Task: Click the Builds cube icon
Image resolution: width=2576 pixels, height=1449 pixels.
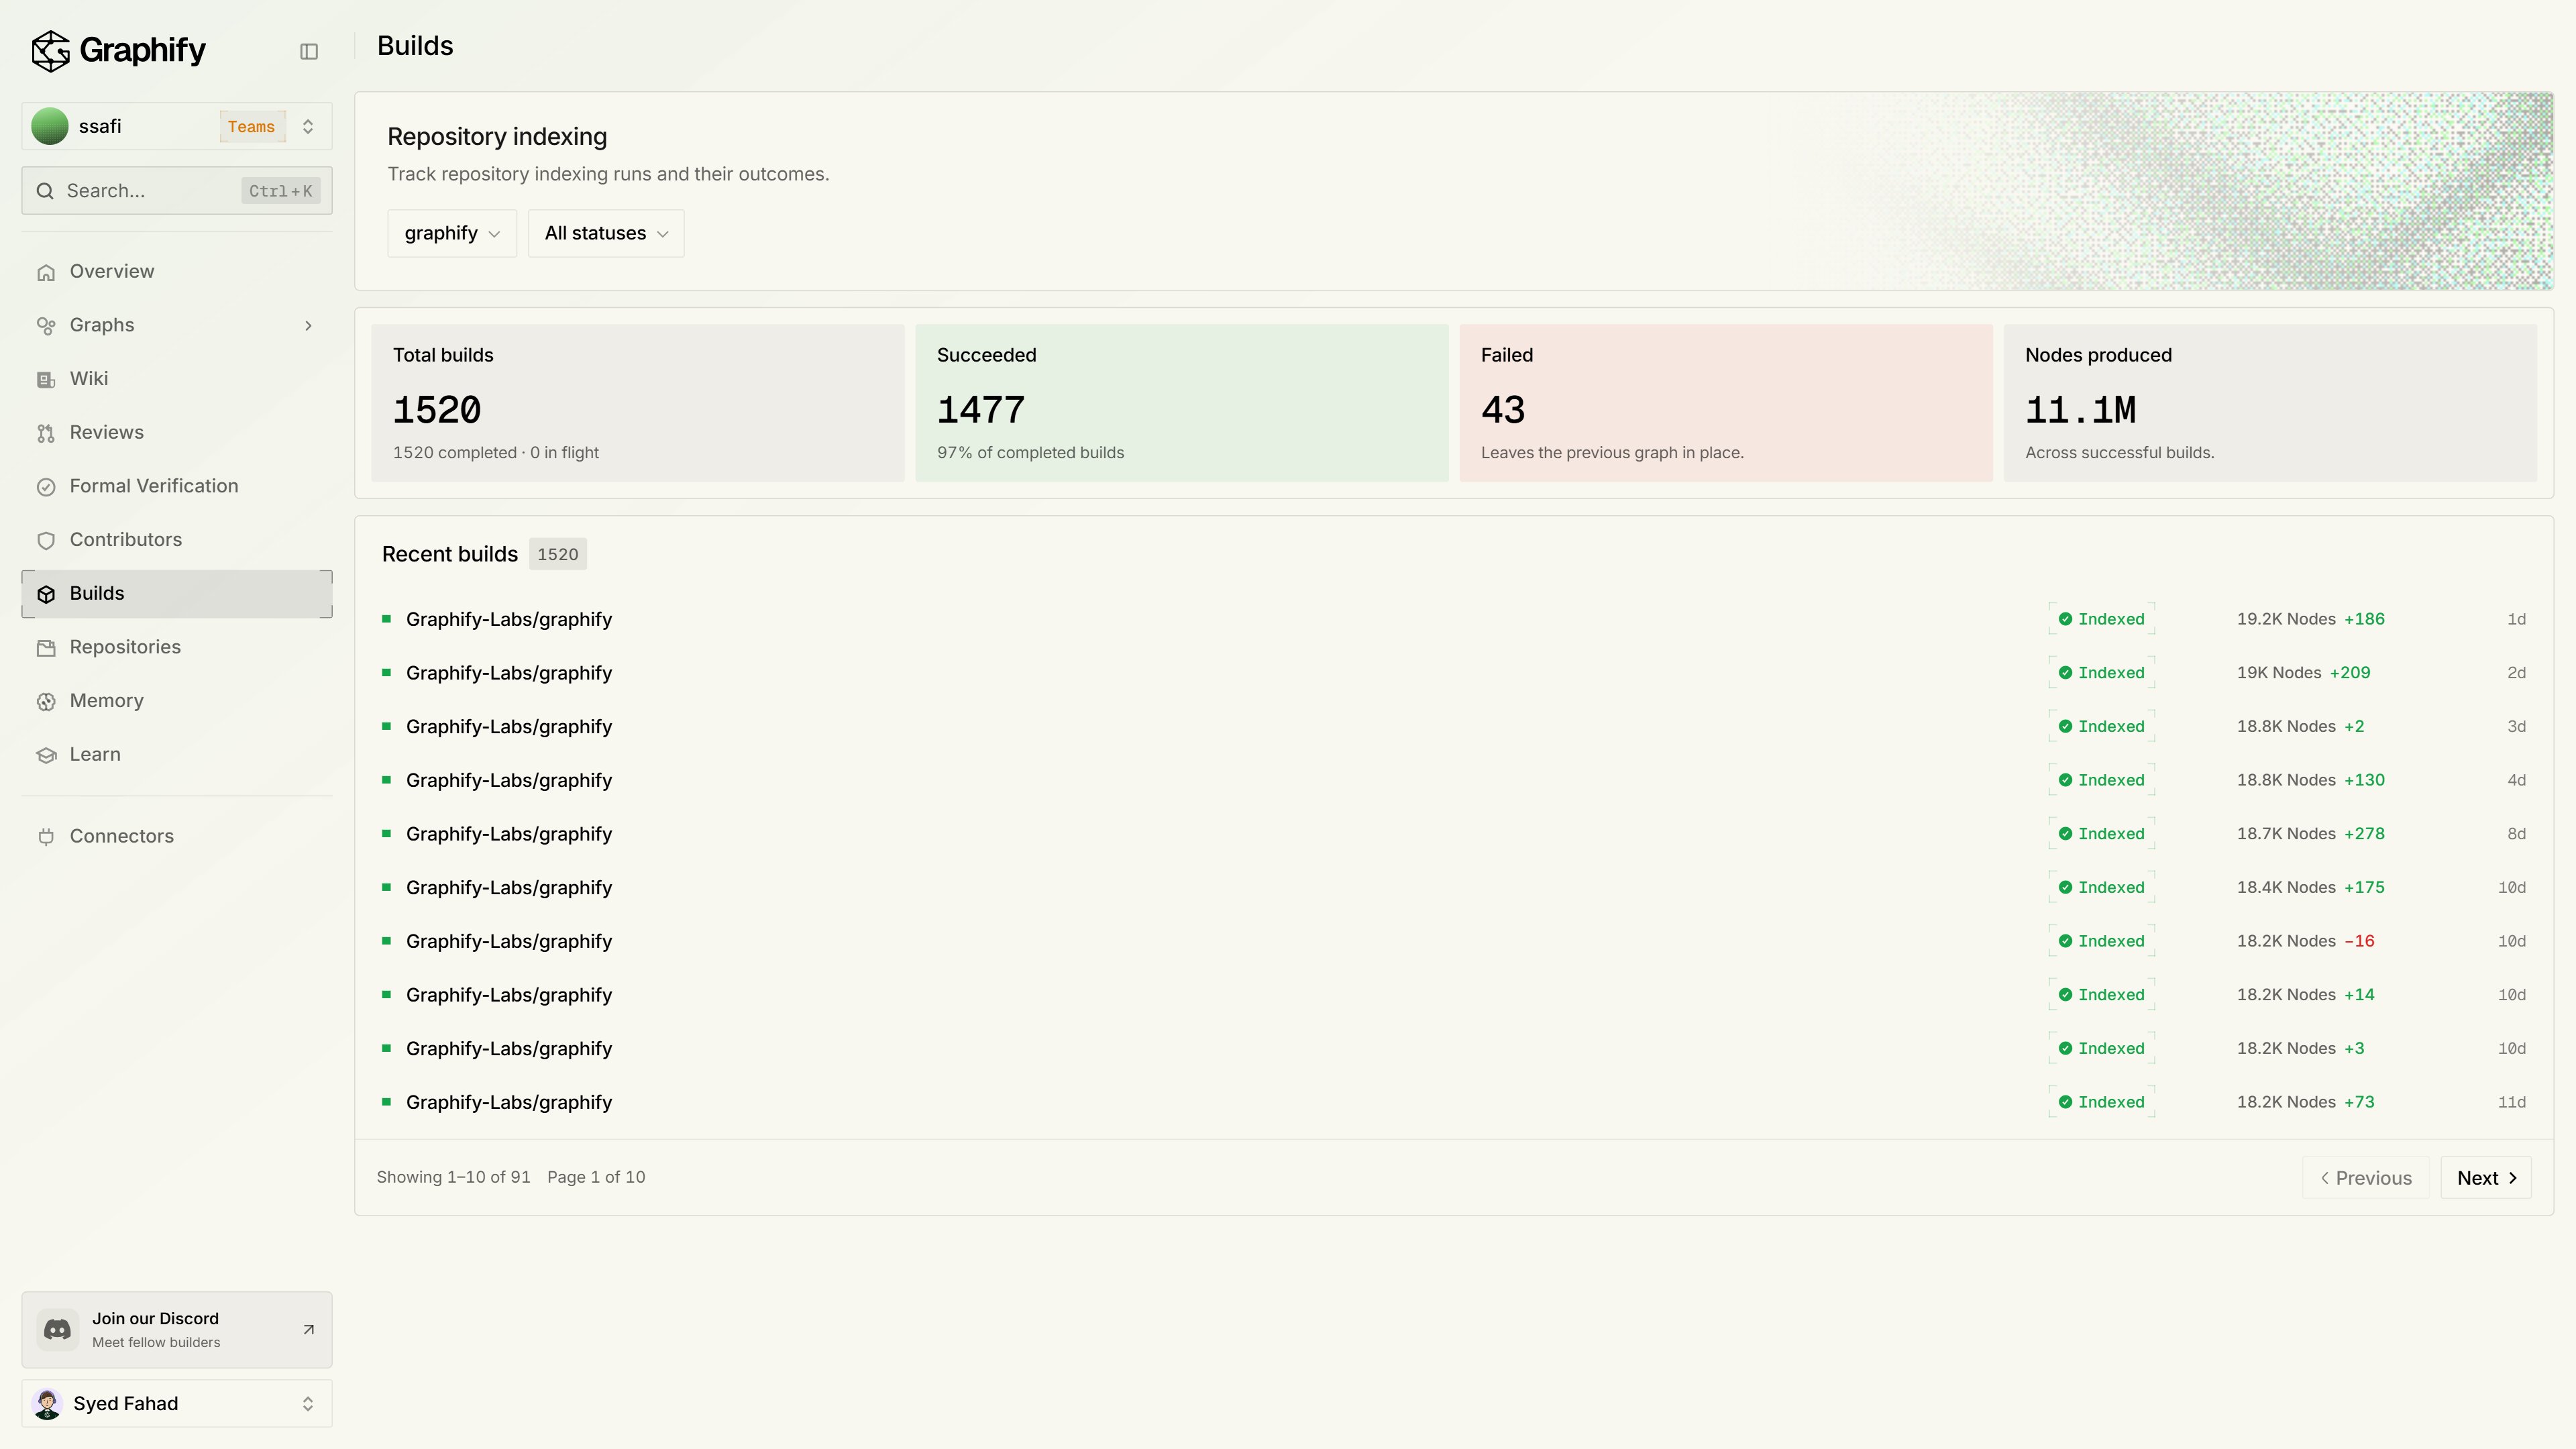Action: point(46,594)
